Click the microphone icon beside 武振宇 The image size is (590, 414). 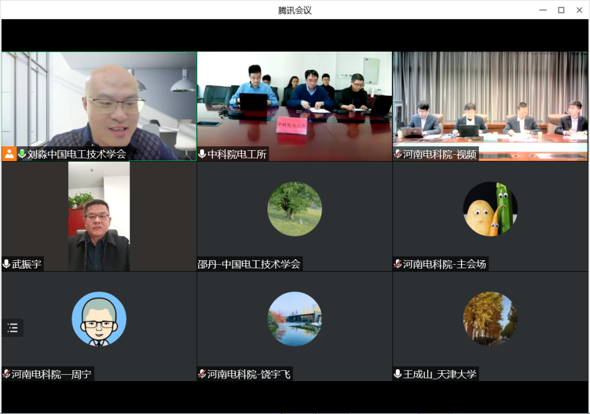7,264
